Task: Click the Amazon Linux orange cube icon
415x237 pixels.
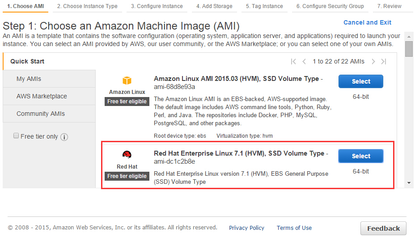Action: click(127, 80)
